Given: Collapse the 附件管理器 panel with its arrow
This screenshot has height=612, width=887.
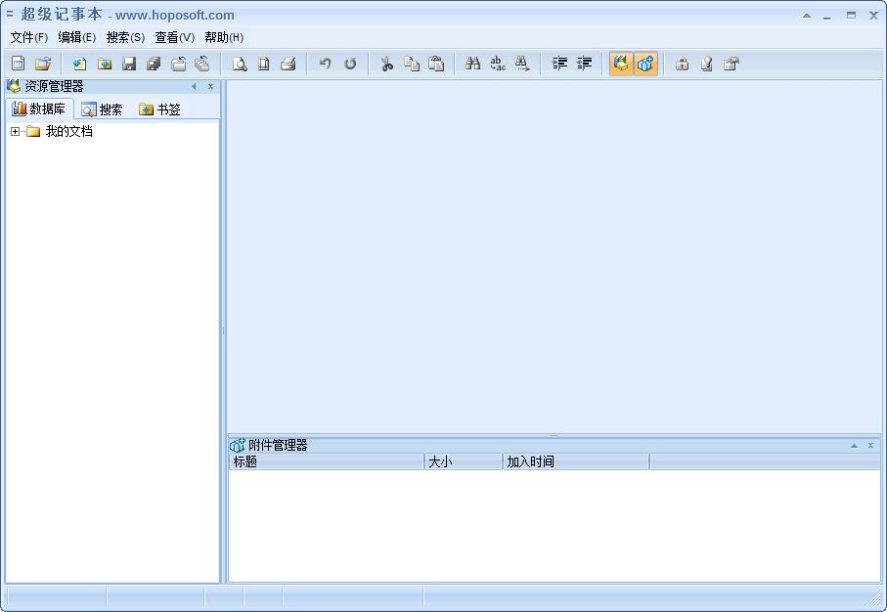Looking at the screenshot, I should tap(854, 446).
